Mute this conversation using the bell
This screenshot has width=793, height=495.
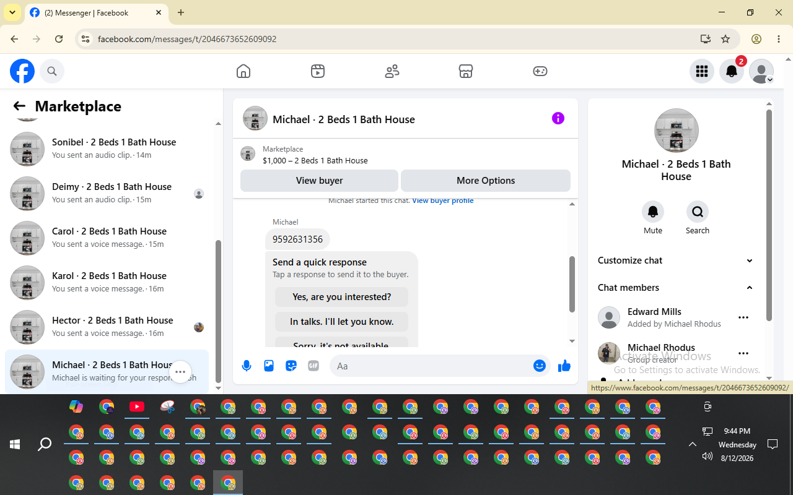(x=653, y=212)
